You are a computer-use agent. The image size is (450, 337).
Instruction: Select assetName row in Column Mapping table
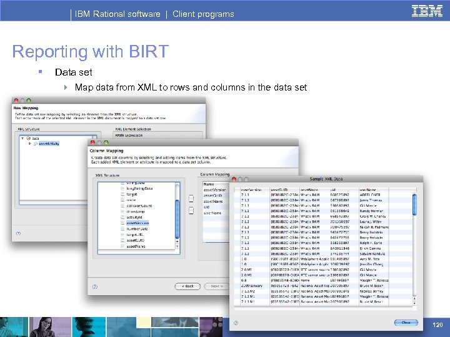click(216, 202)
